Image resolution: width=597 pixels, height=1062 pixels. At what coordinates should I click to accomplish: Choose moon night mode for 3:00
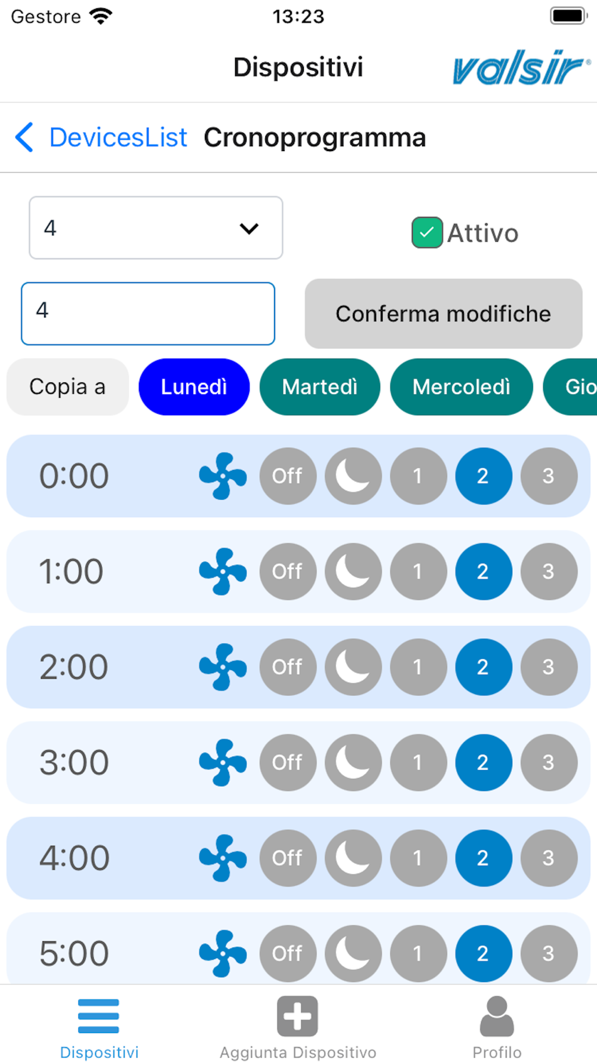(x=353, y=763)
